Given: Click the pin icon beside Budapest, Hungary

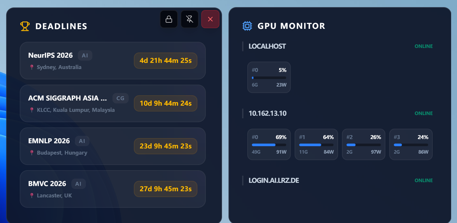Looking at the screenshot, I should 32,153.
